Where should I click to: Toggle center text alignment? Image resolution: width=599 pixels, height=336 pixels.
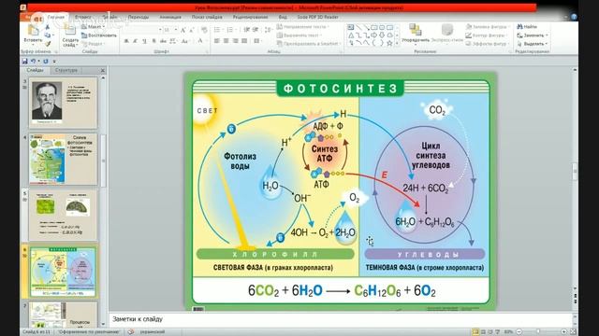226,41
